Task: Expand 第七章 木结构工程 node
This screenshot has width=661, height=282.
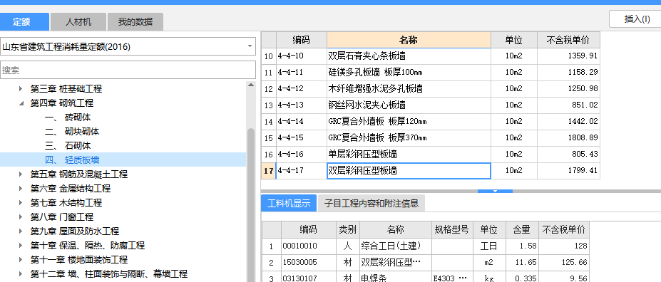Action: point(21,203)
